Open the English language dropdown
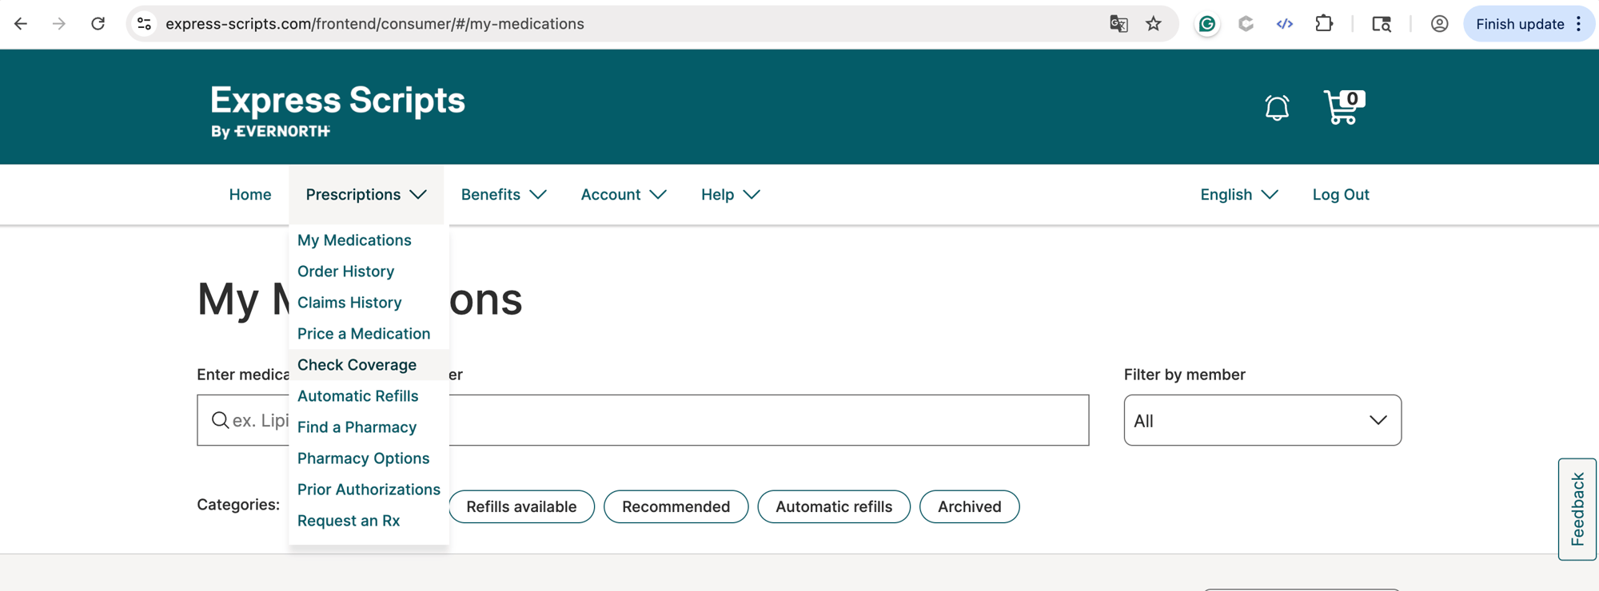 coord(1238,195)
